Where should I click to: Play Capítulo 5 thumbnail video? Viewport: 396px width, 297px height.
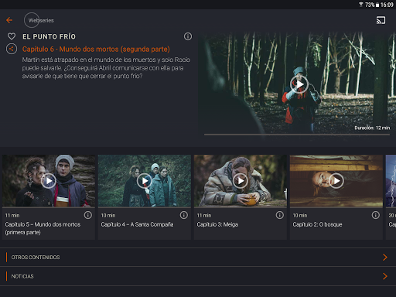pos(49,181)
